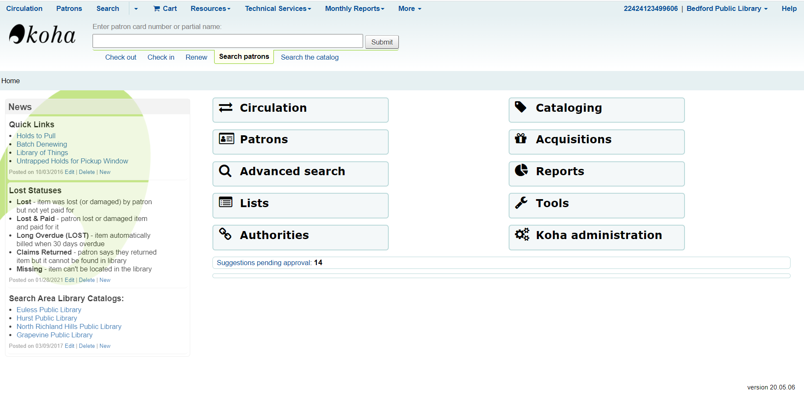Click the Tools wrench icon
The height and width of the screenshot is (397, 804).
(x=521, y=202)
